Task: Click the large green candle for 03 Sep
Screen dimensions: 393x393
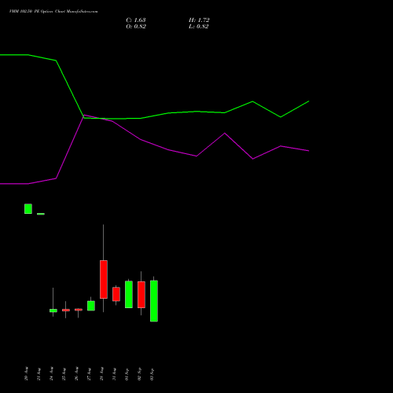Action: [x=154, y=301]
